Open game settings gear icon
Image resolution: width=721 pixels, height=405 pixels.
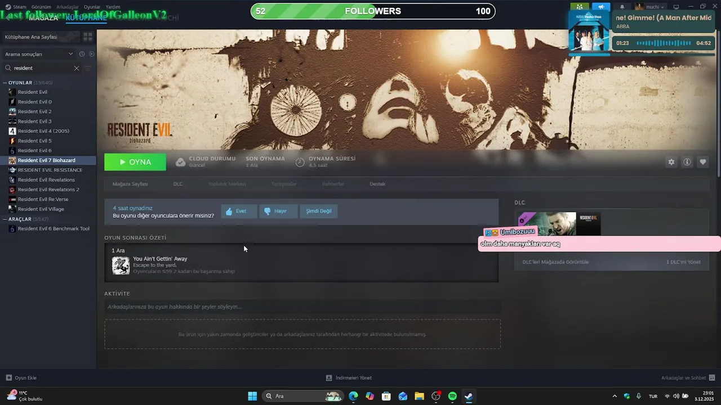click(x=671, y=162)
